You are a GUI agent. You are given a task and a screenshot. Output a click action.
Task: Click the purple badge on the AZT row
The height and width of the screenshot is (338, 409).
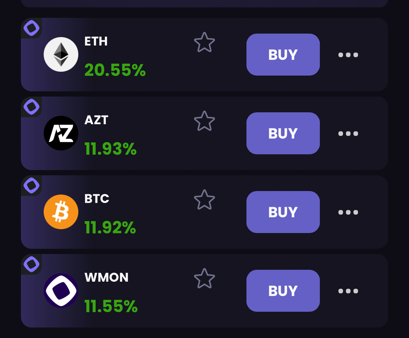[32, 107]
